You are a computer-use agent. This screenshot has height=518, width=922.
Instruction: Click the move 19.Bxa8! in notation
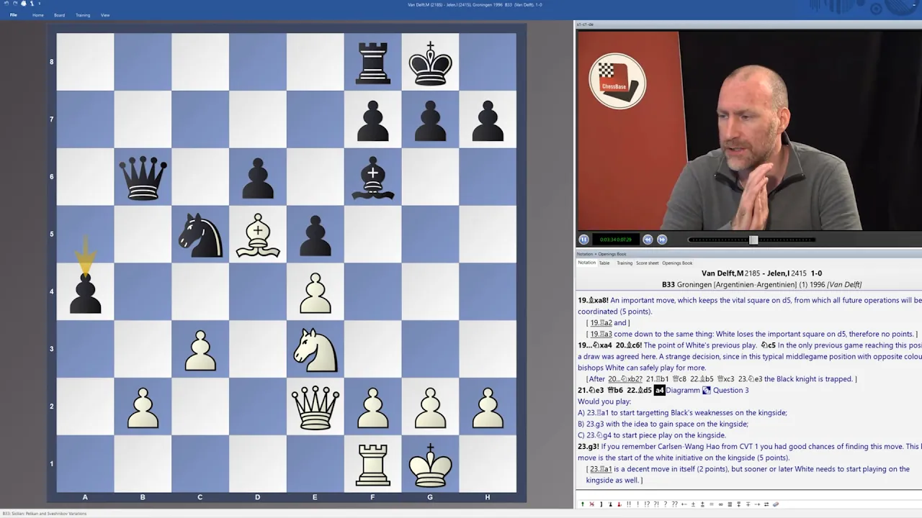[x=594, y=300]
